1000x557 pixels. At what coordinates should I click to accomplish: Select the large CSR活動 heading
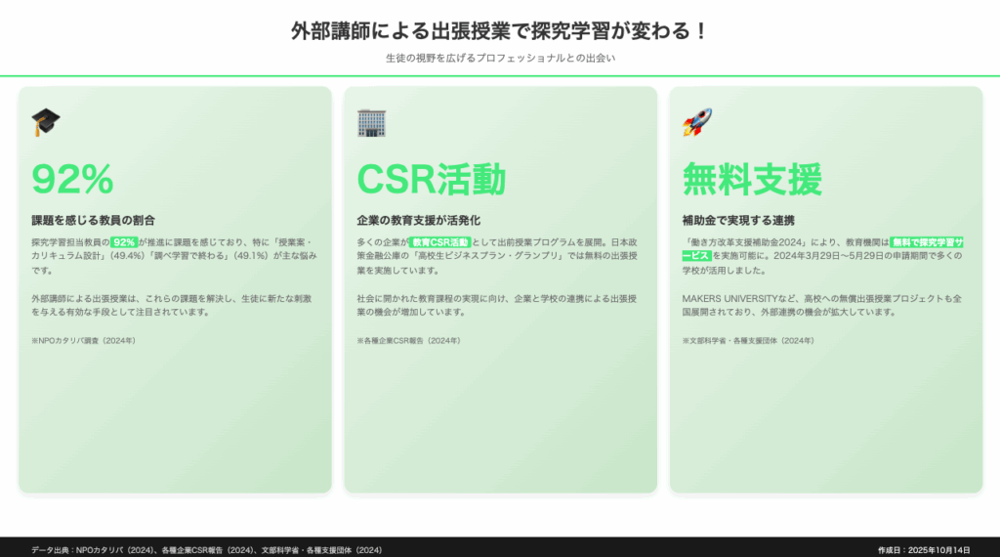[431, 179]
